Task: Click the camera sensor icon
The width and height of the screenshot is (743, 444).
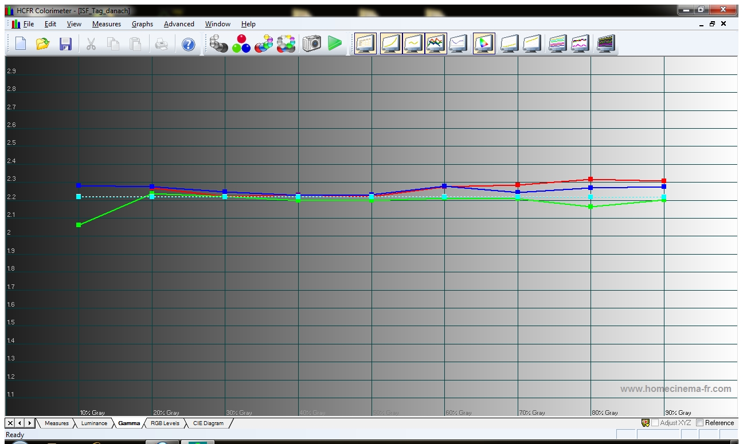Action: (311, 44)
